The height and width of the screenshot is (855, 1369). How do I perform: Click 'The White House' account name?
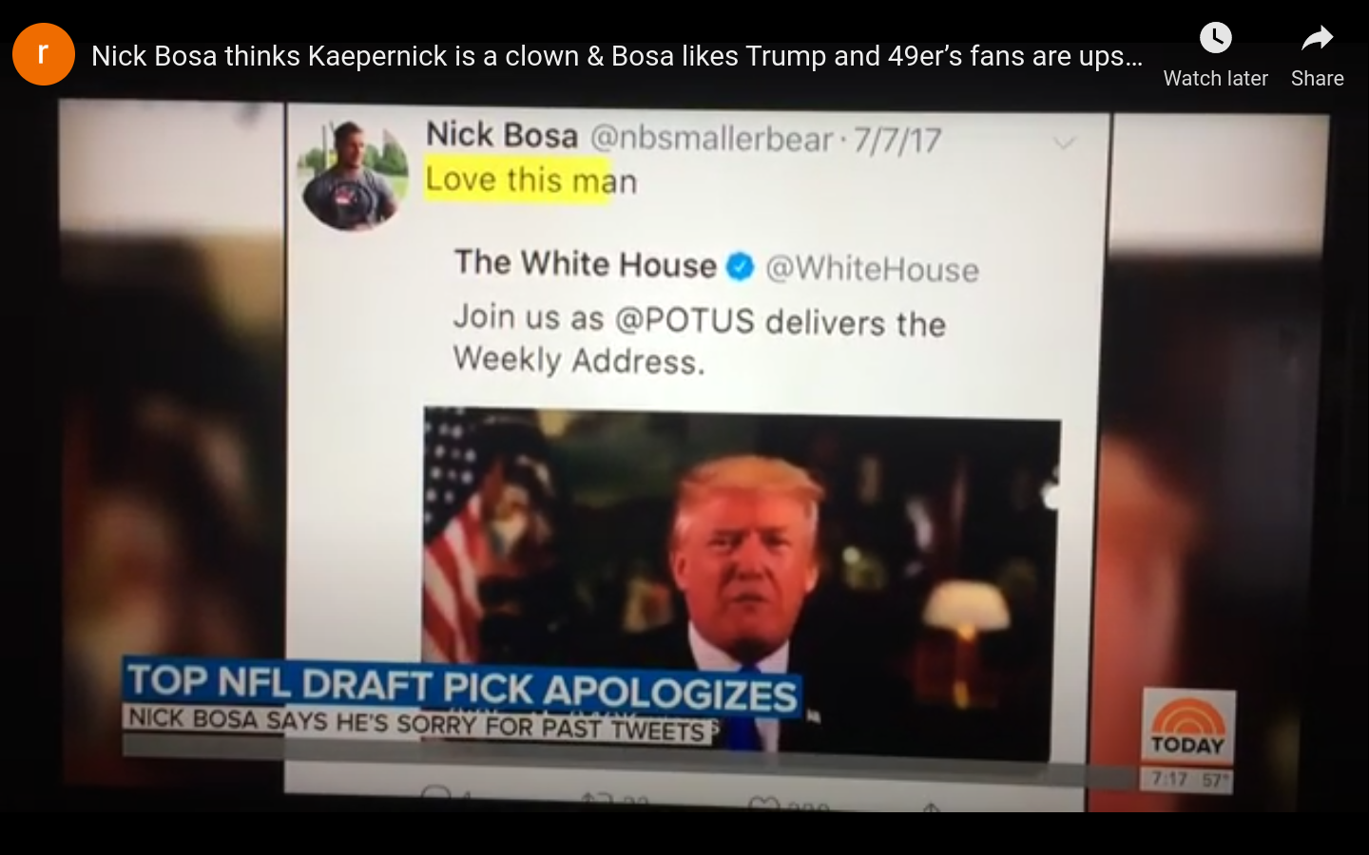(586, 263)
